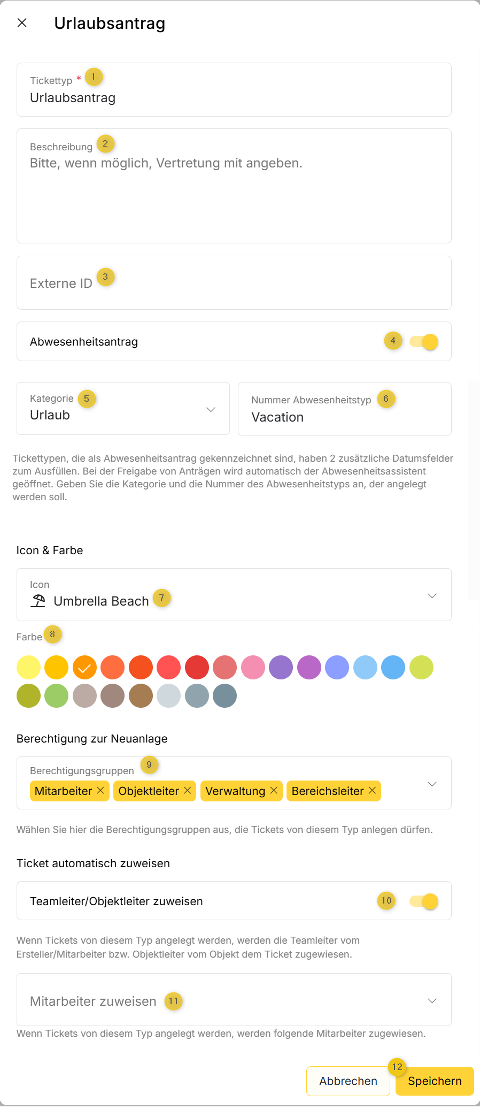
Task: Toggle Teamleiter/Objektleiter zuweisen switch
Action: [424, 901]
